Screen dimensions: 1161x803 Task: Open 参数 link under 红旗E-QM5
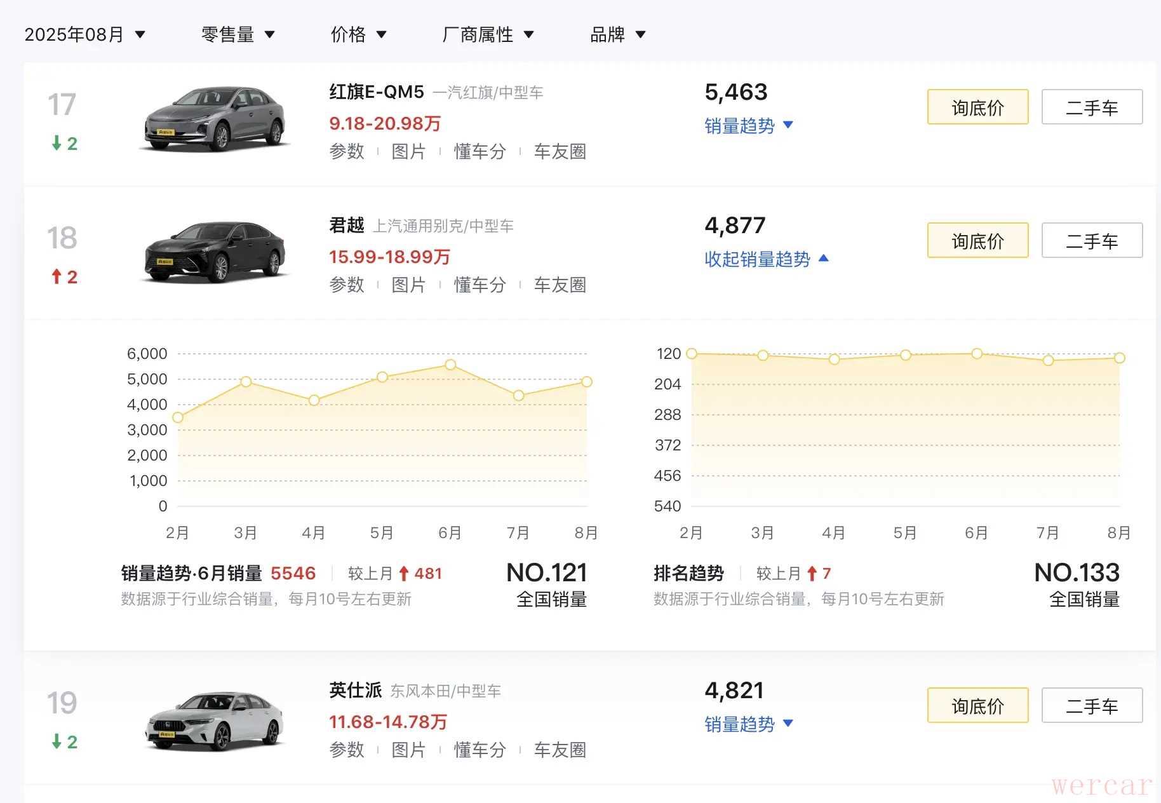coord(347,152)
